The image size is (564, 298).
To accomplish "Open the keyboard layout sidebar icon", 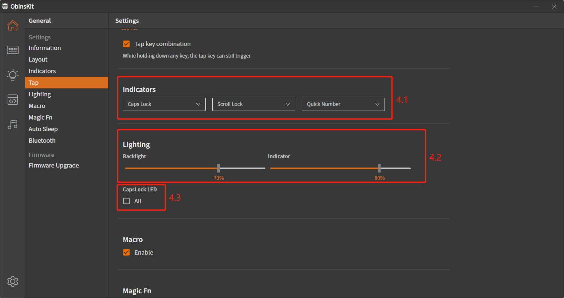I will coord(13,50).
